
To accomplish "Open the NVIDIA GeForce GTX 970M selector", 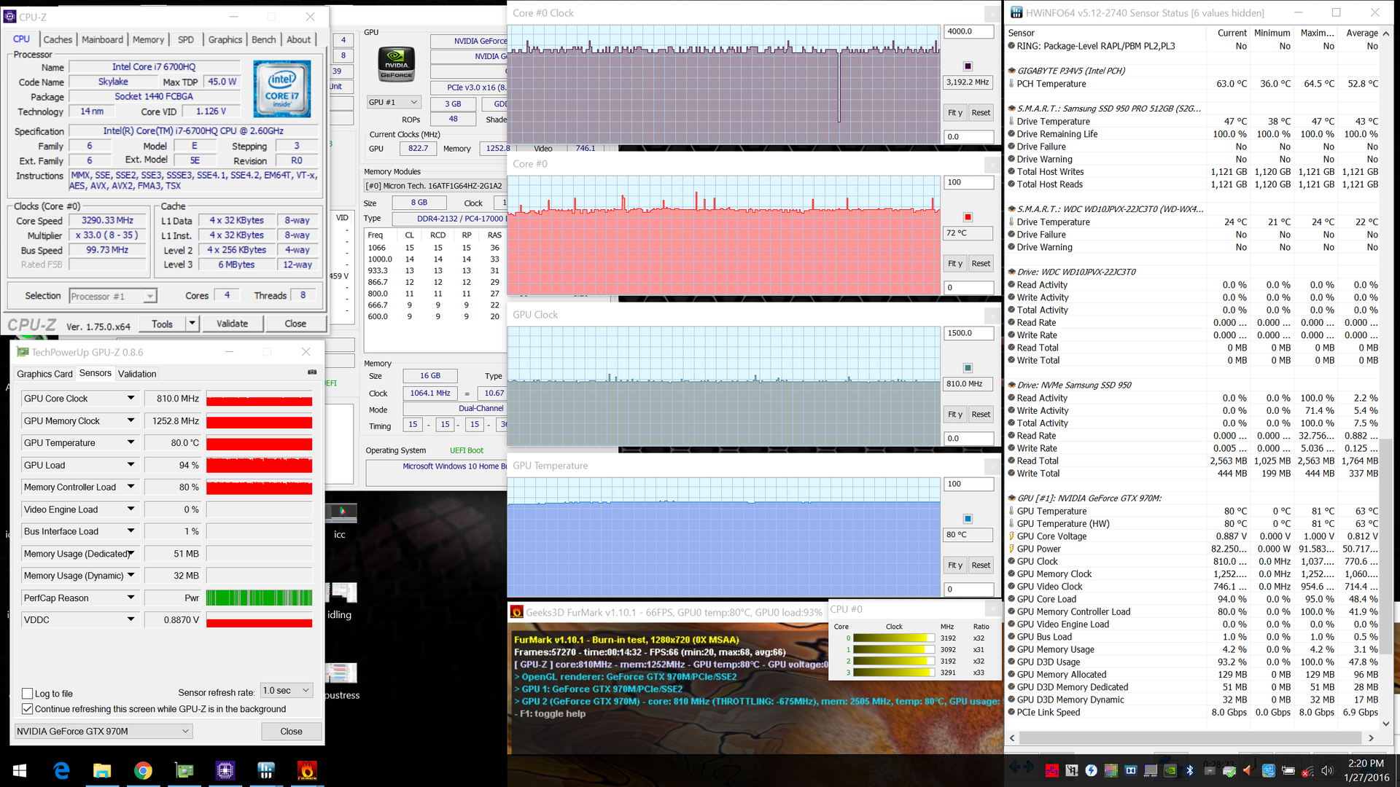I will (x=103, y=731).
